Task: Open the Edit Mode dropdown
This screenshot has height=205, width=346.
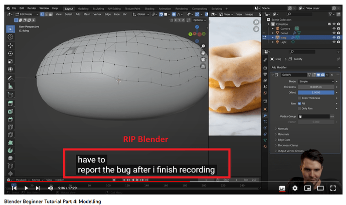Action: tap(27, 14)
